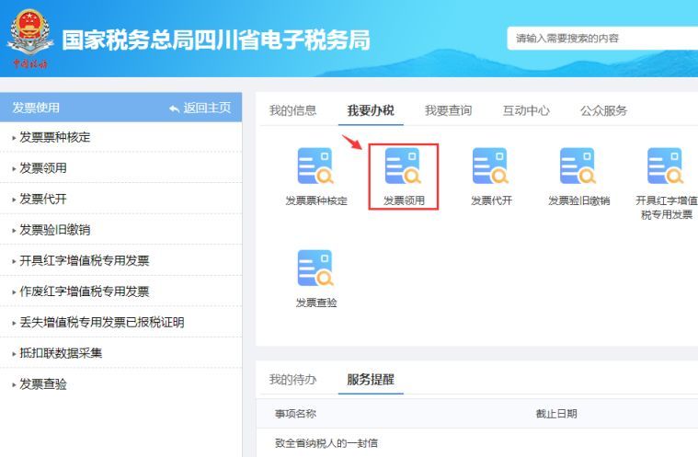Click the 返回主页 back arrow link
The image size is (698, 457).
(200, 108)
